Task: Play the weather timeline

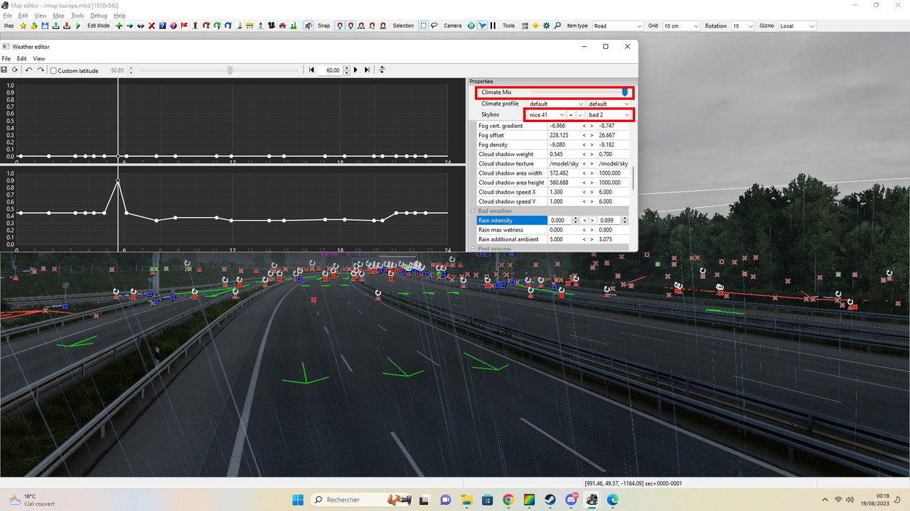Action: coord(355,70)
